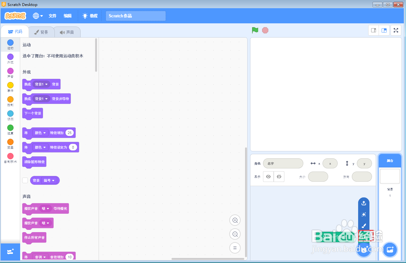Open the language globe dropdown

(37, 15)
